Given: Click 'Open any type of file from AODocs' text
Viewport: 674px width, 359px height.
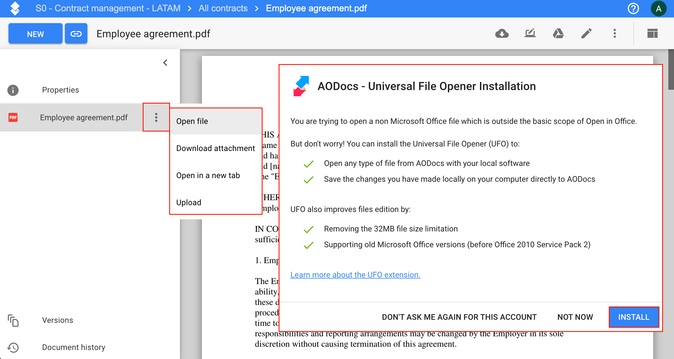Looking at the screenshot, I should (x=427, y=163).
